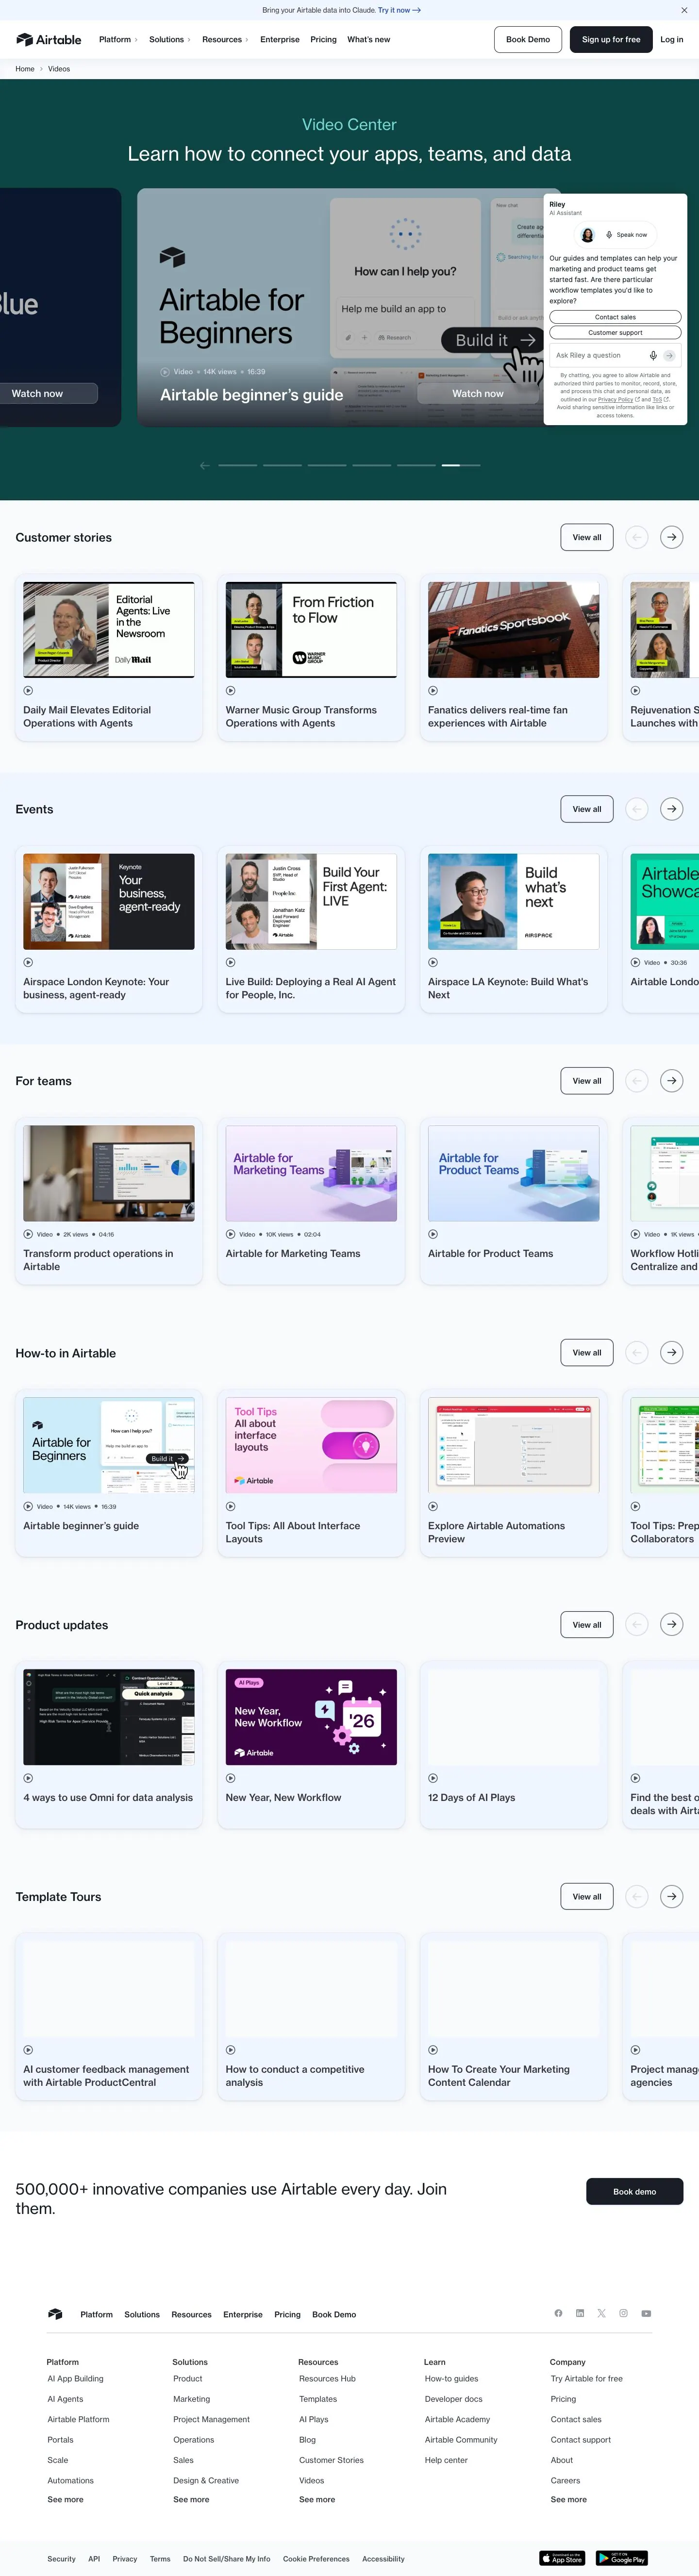Expand See more under footer Platform column
This screenshot has width=699, height=2576.
[x=66, y=2499]
